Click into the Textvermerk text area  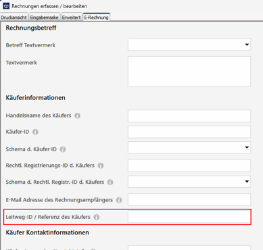(x=189, y=71)
